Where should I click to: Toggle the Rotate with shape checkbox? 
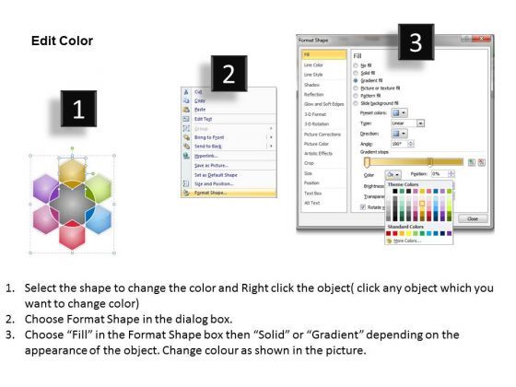click(x=363, y=207)
